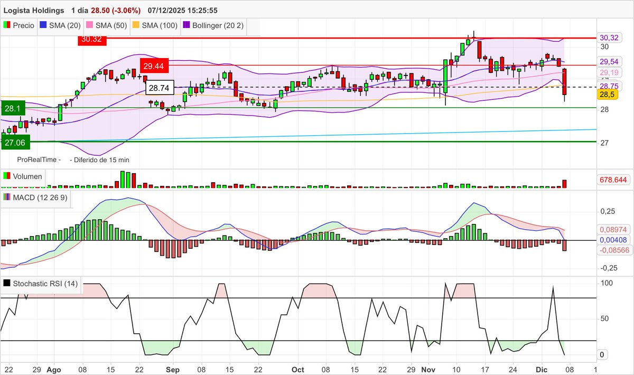Click the 100 tick on Stochastic RSI axis
This screenshot has width=634, height=375.
(607, 283)
